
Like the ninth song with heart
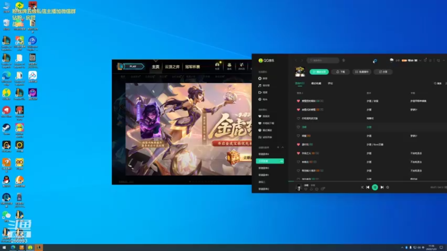tap(298, 171)
